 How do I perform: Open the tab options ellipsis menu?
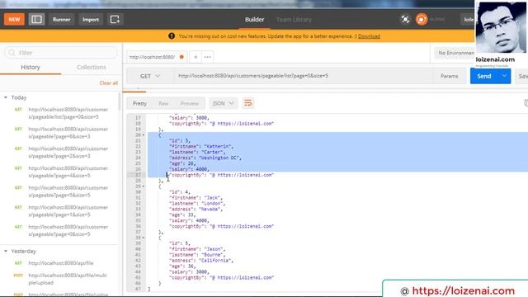coord(207,57)
